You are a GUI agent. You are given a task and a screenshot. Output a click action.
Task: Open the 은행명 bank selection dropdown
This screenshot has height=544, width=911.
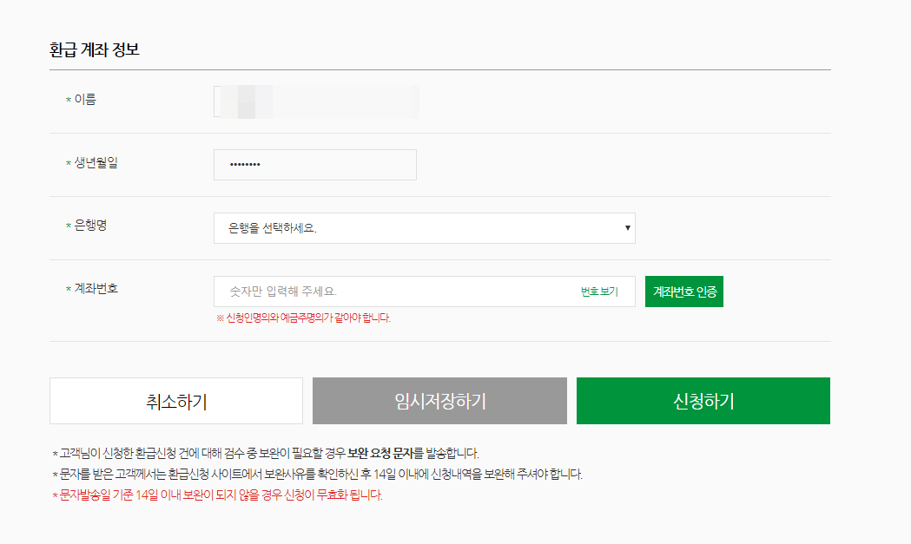pyautogui.click(x=424, y=228)
